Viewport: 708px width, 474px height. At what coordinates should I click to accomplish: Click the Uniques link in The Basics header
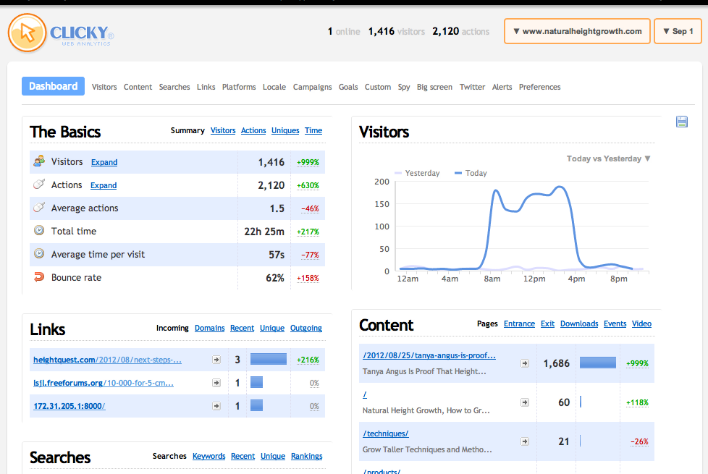point(285,130)
